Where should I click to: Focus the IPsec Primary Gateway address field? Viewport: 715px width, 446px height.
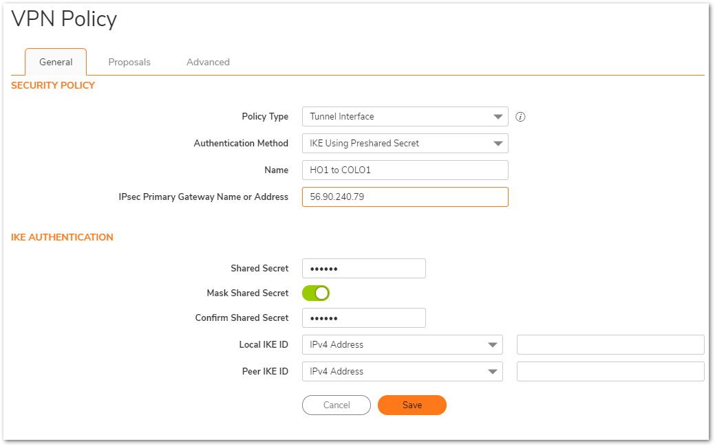(x=405, y=197)
